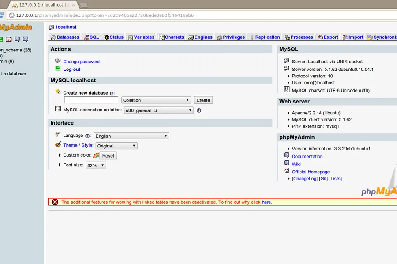The height and width of the screenshot is (264, 397).
Task: Focus the new database name field
Action: point(91,100)
